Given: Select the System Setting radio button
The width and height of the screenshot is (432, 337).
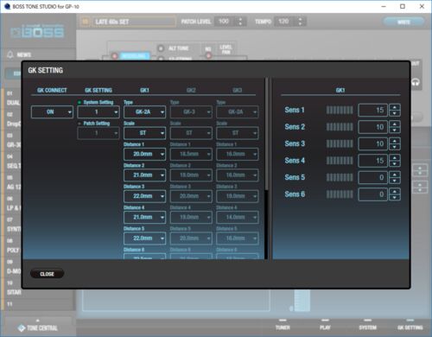Looking at the screenshot, I should (79, 102).
